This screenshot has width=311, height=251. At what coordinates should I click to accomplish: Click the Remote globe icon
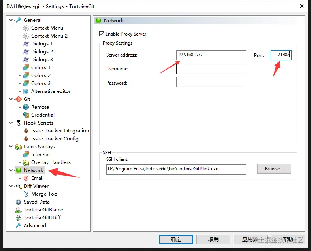tap(26, 107)
